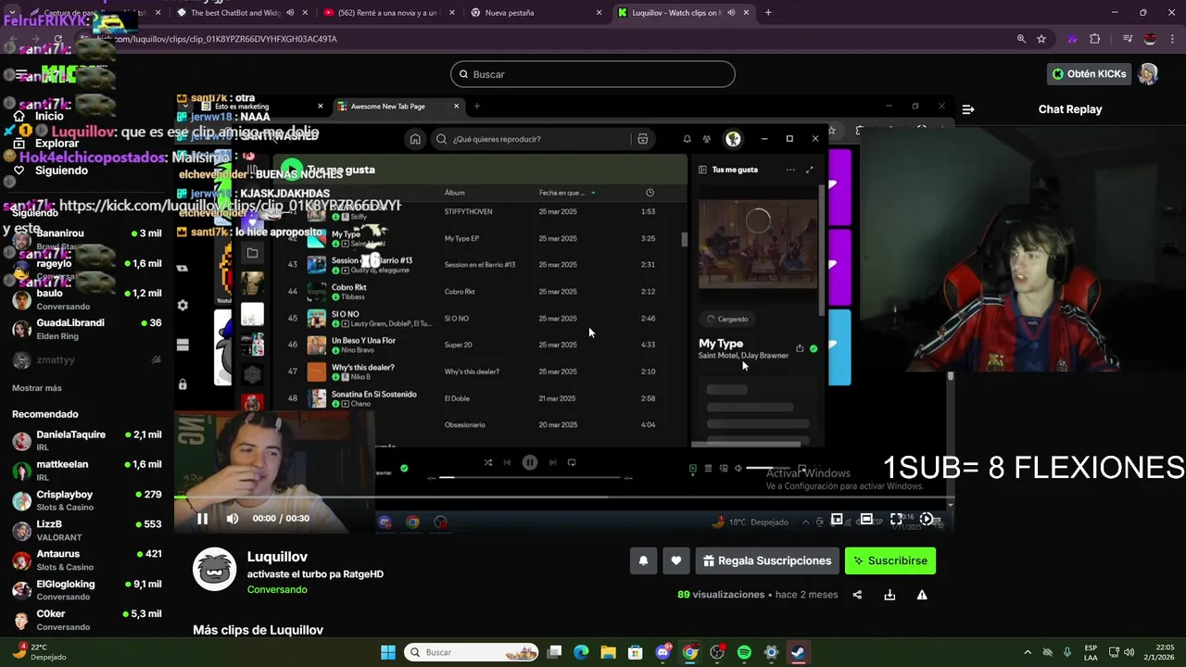Open Luquillov channel avatar
1186x667 pixels.
pyautogui.click(x=214, y=569)
